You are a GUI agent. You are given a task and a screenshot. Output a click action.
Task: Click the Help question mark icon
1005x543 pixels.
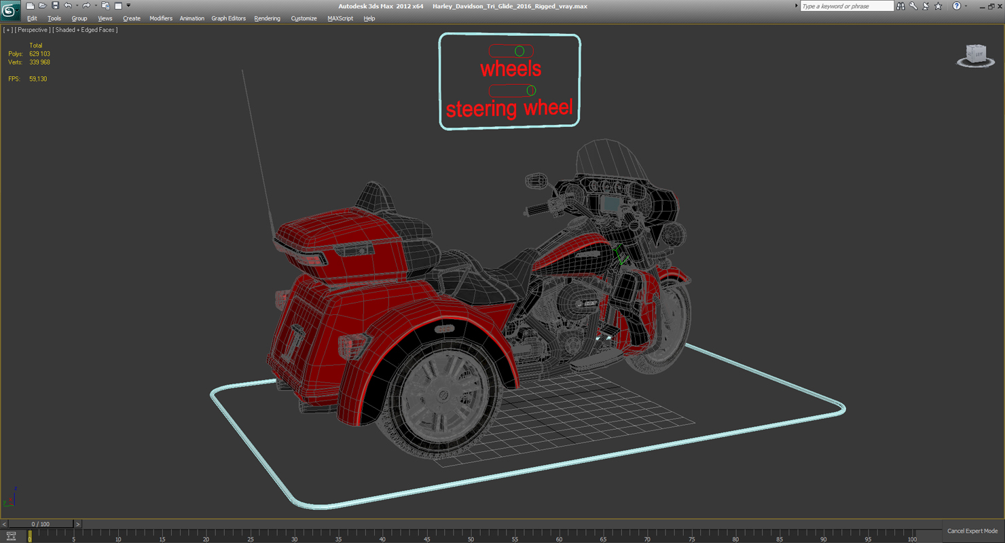pyautogui.click(x=957, y=6)
